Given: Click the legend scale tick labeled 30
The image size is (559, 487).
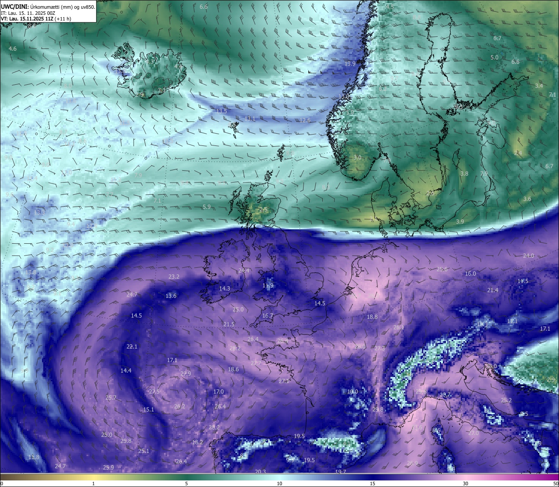Looking at the screenshot, I should [x=466, y=484].
